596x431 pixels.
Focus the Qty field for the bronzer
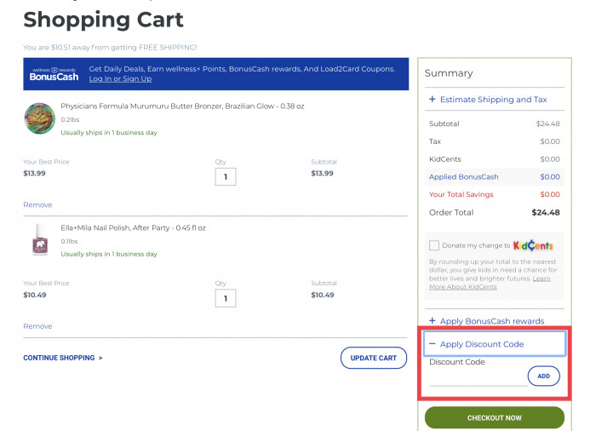tap(226, 176)
